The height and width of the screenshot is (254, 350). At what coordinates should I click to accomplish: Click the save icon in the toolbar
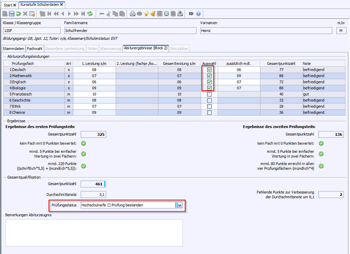tap(12, 14)
